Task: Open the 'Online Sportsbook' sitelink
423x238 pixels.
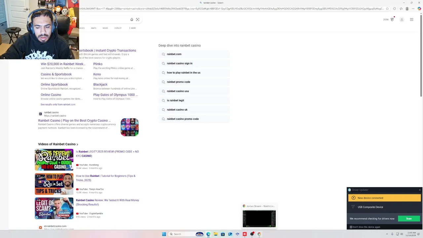Action: (54, 85)
